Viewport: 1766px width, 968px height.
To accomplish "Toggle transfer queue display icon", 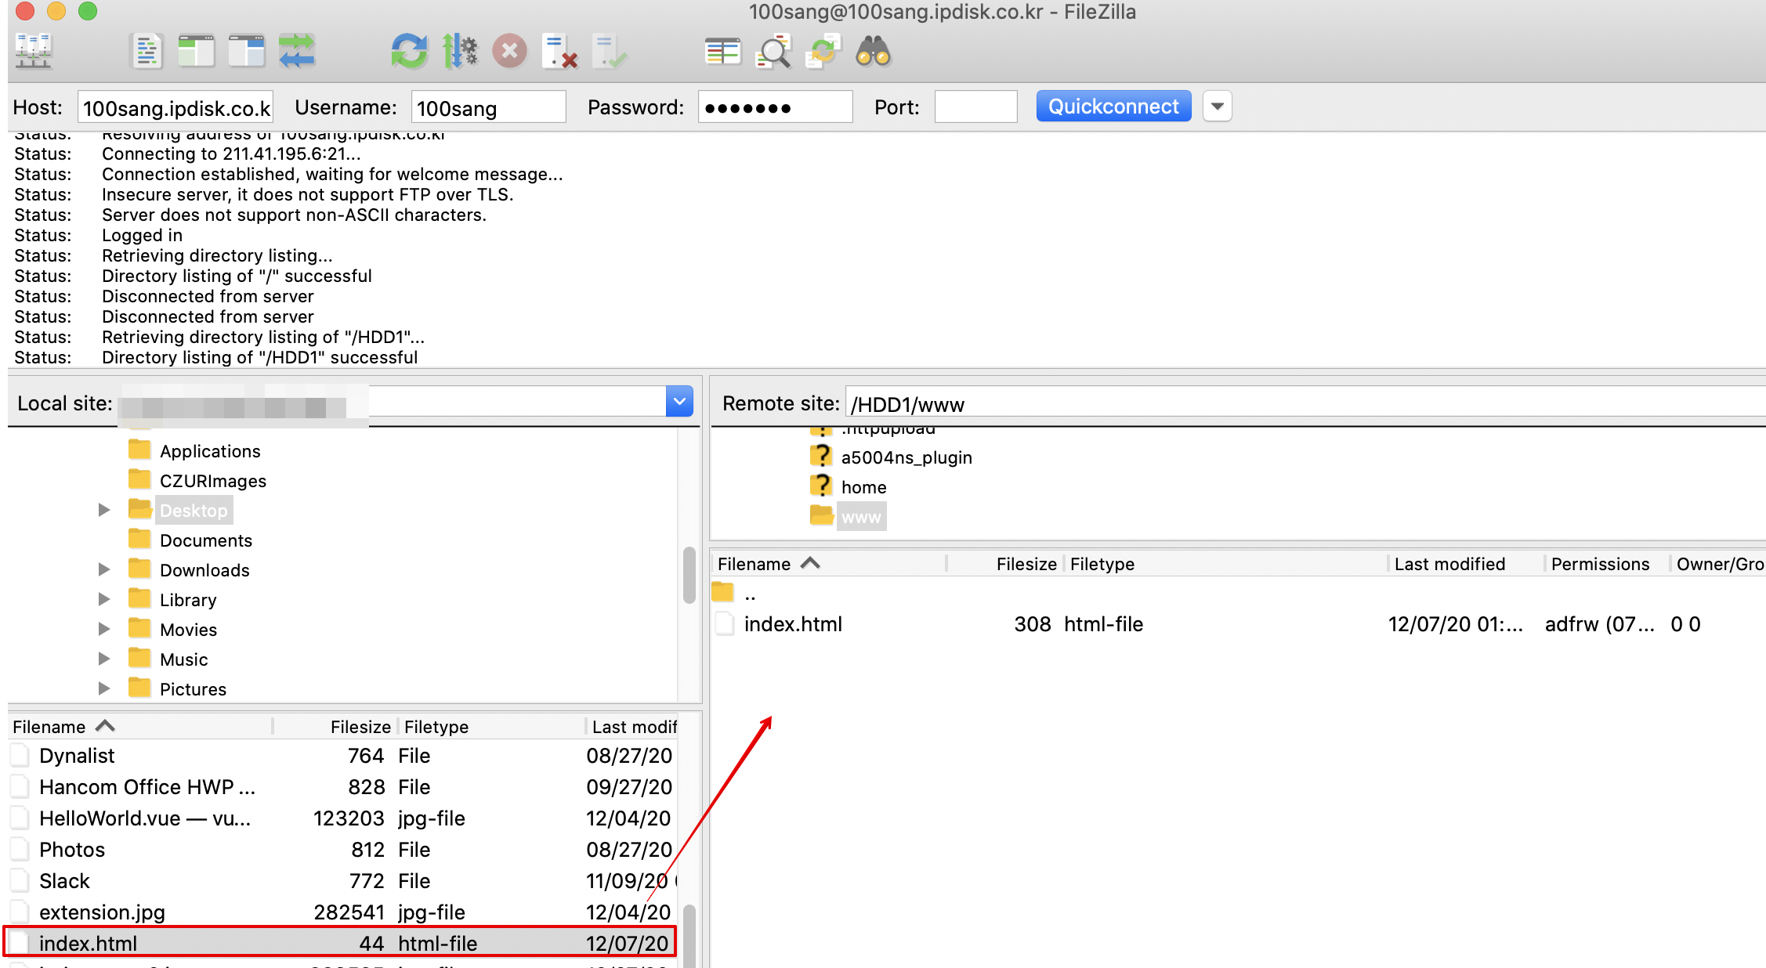I will (297, 52).
